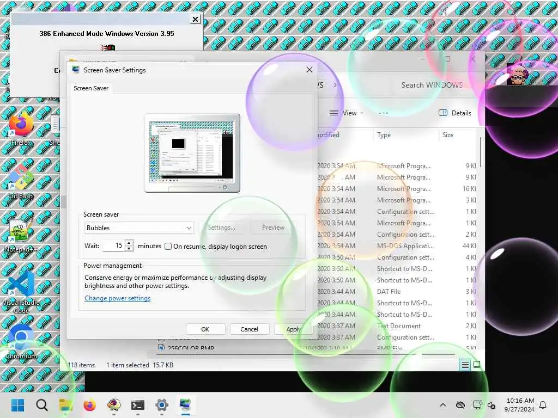Click Apply in Screen Saver Settings
The height and width of the screenshot is (418, 558).
tap(293, 329)
